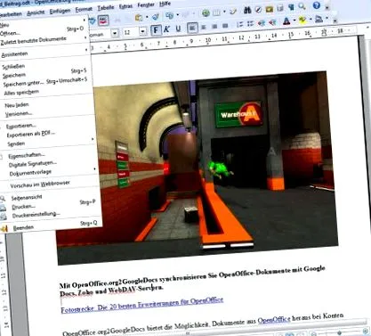Show draw functions pencil icon
The image size is (371, 336).
pos(233,12)
